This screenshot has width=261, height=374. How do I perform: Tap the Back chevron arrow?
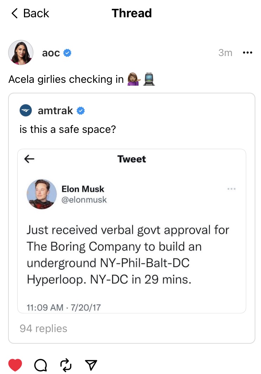click(x=14, y=13)
